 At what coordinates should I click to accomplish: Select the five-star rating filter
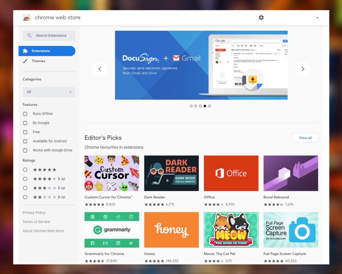tap(25, 169)
